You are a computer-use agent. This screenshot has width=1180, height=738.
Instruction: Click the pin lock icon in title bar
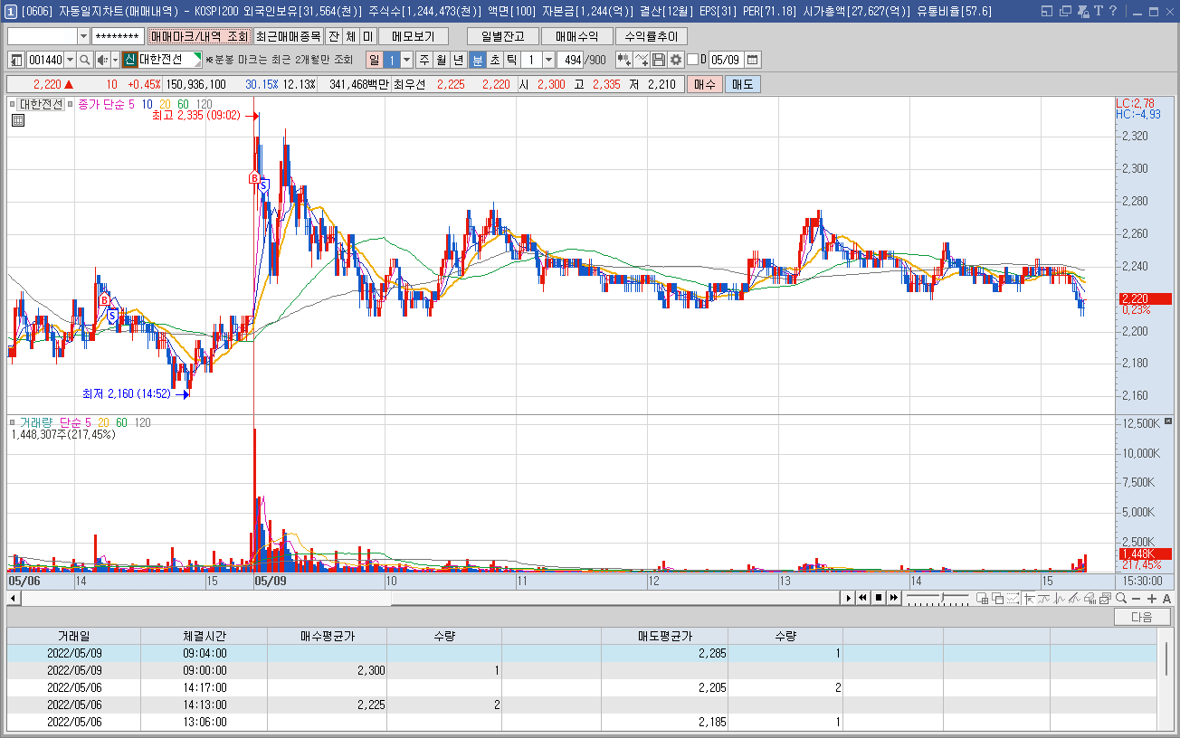coord(1081,12)
